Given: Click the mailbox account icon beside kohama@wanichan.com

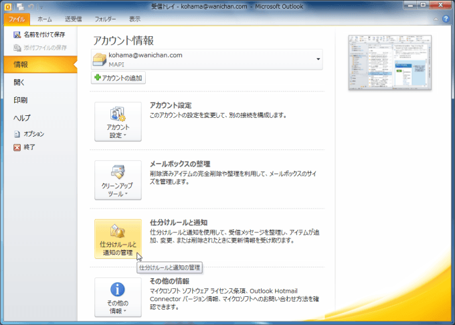Looking at the screenshot, I should 99,59.
